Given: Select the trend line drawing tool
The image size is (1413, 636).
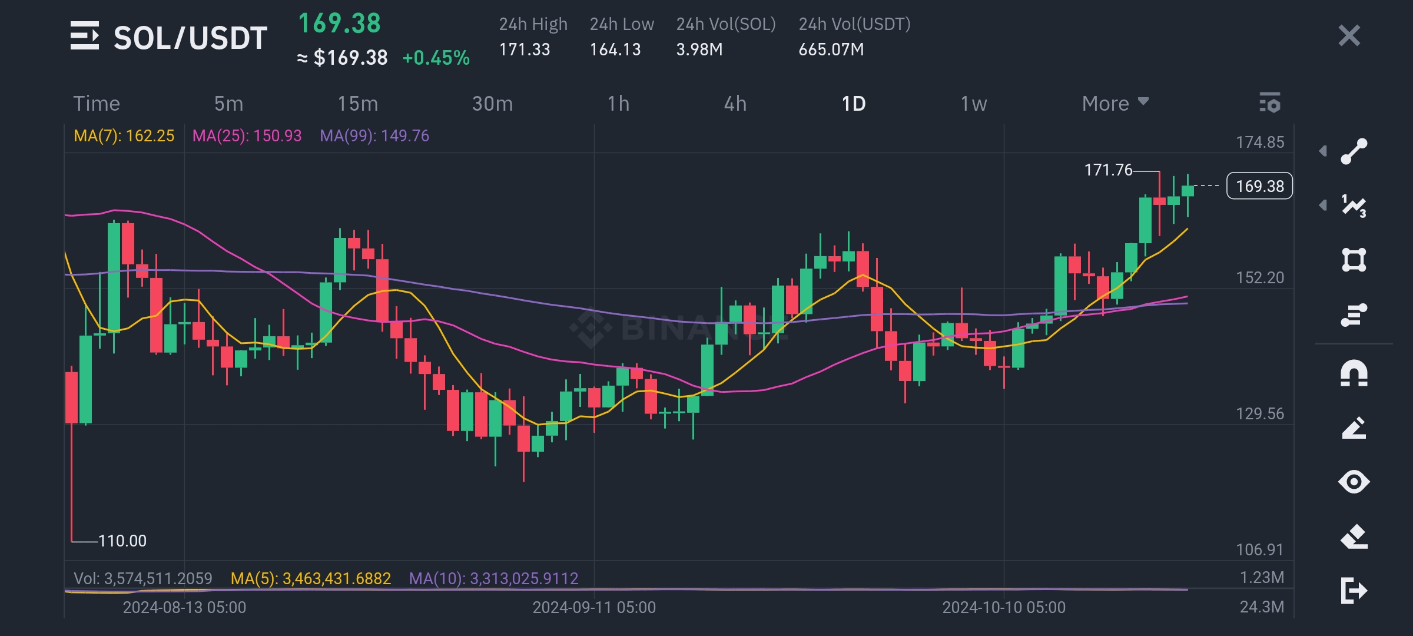Looking at the screenshot, I should (x=1354, y=151).
